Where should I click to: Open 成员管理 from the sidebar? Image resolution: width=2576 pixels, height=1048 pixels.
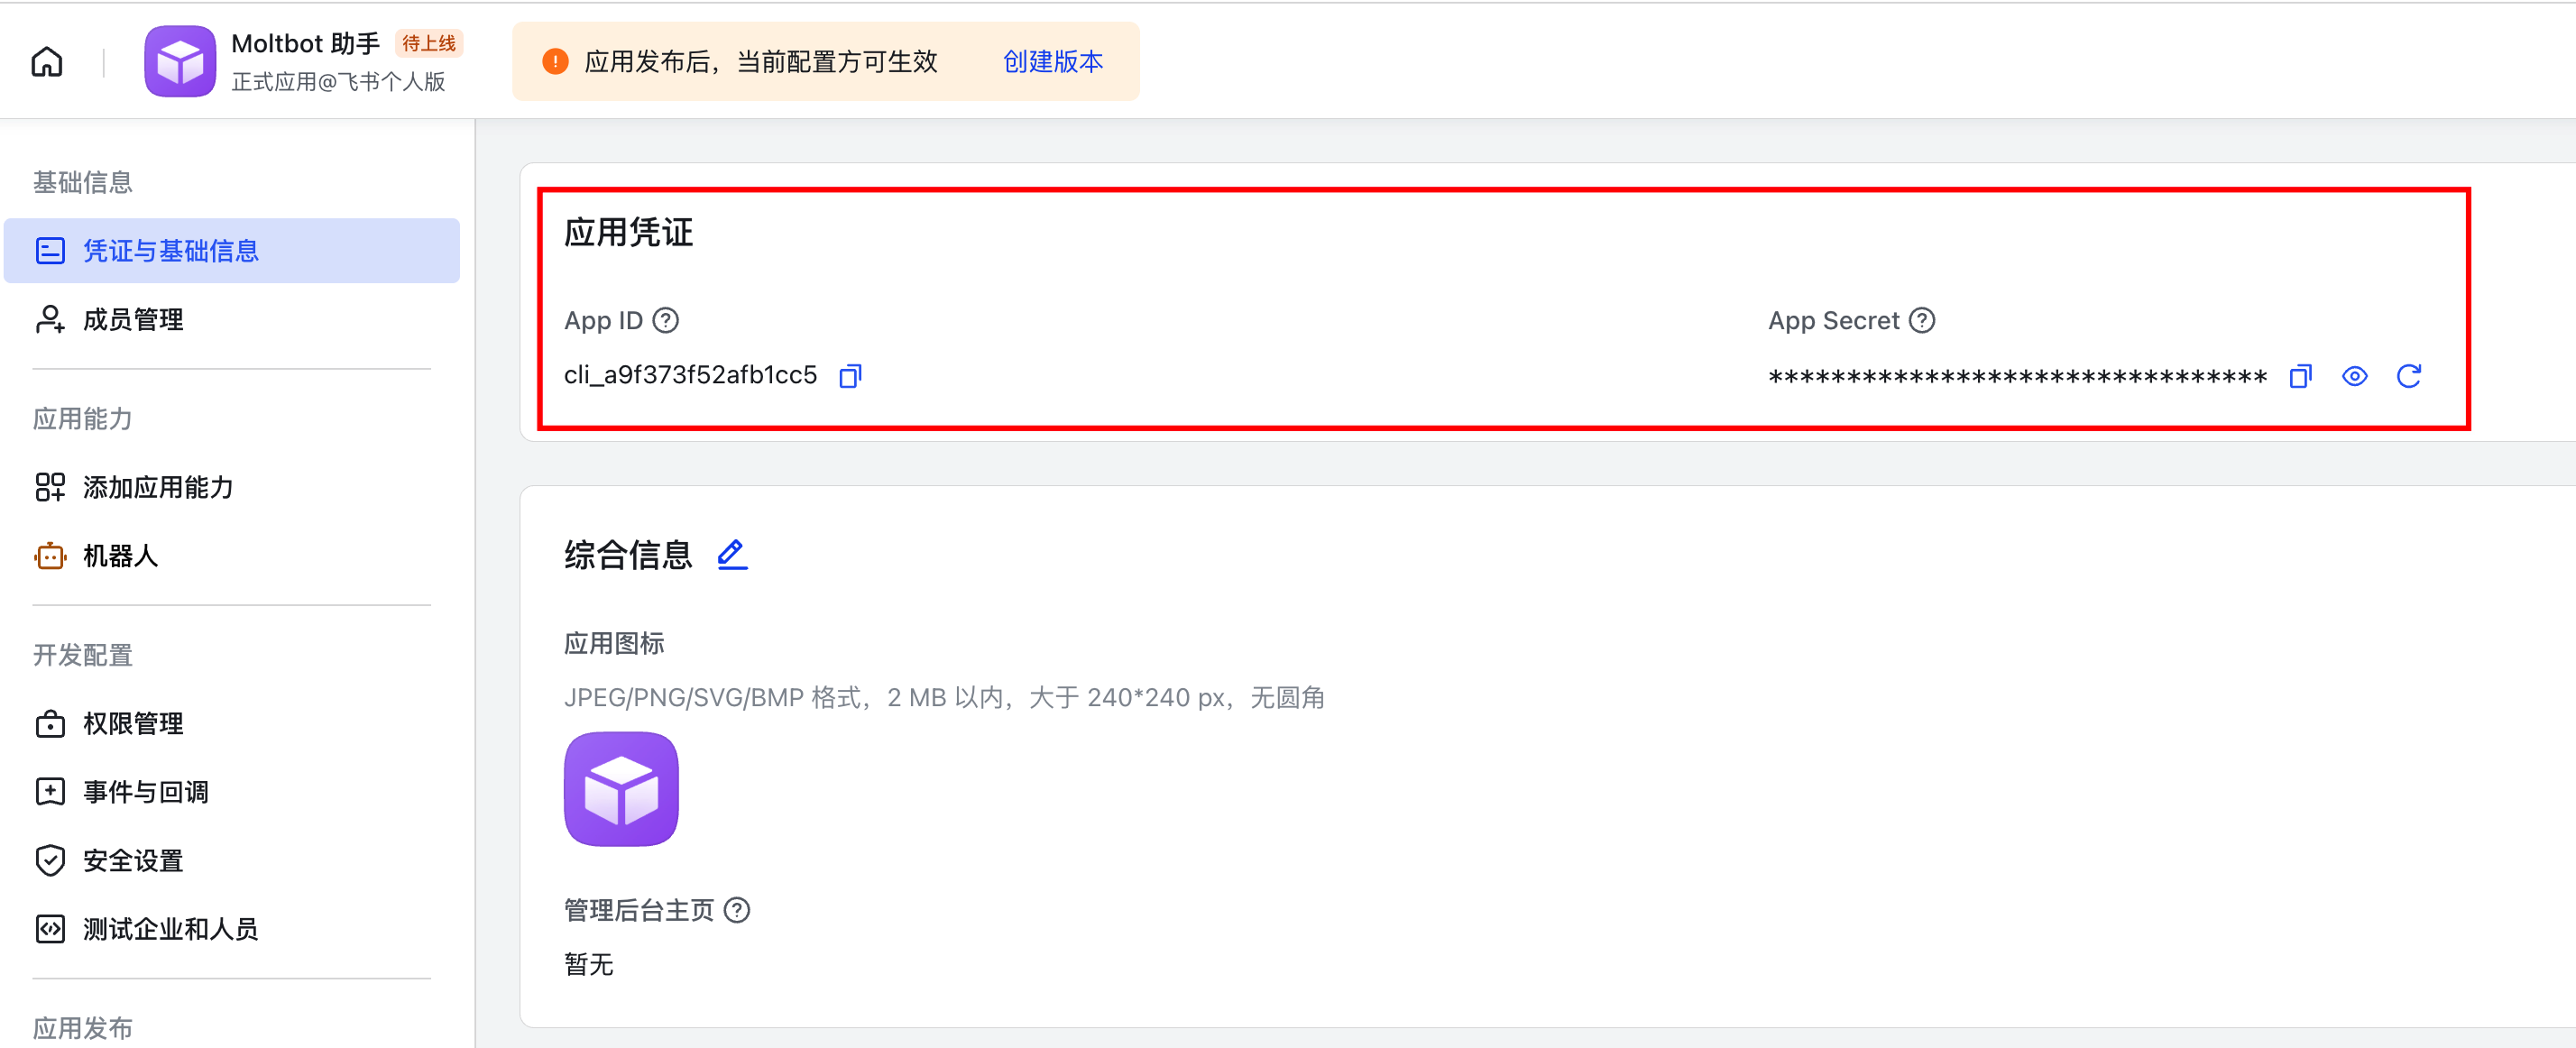pos(132,319)
